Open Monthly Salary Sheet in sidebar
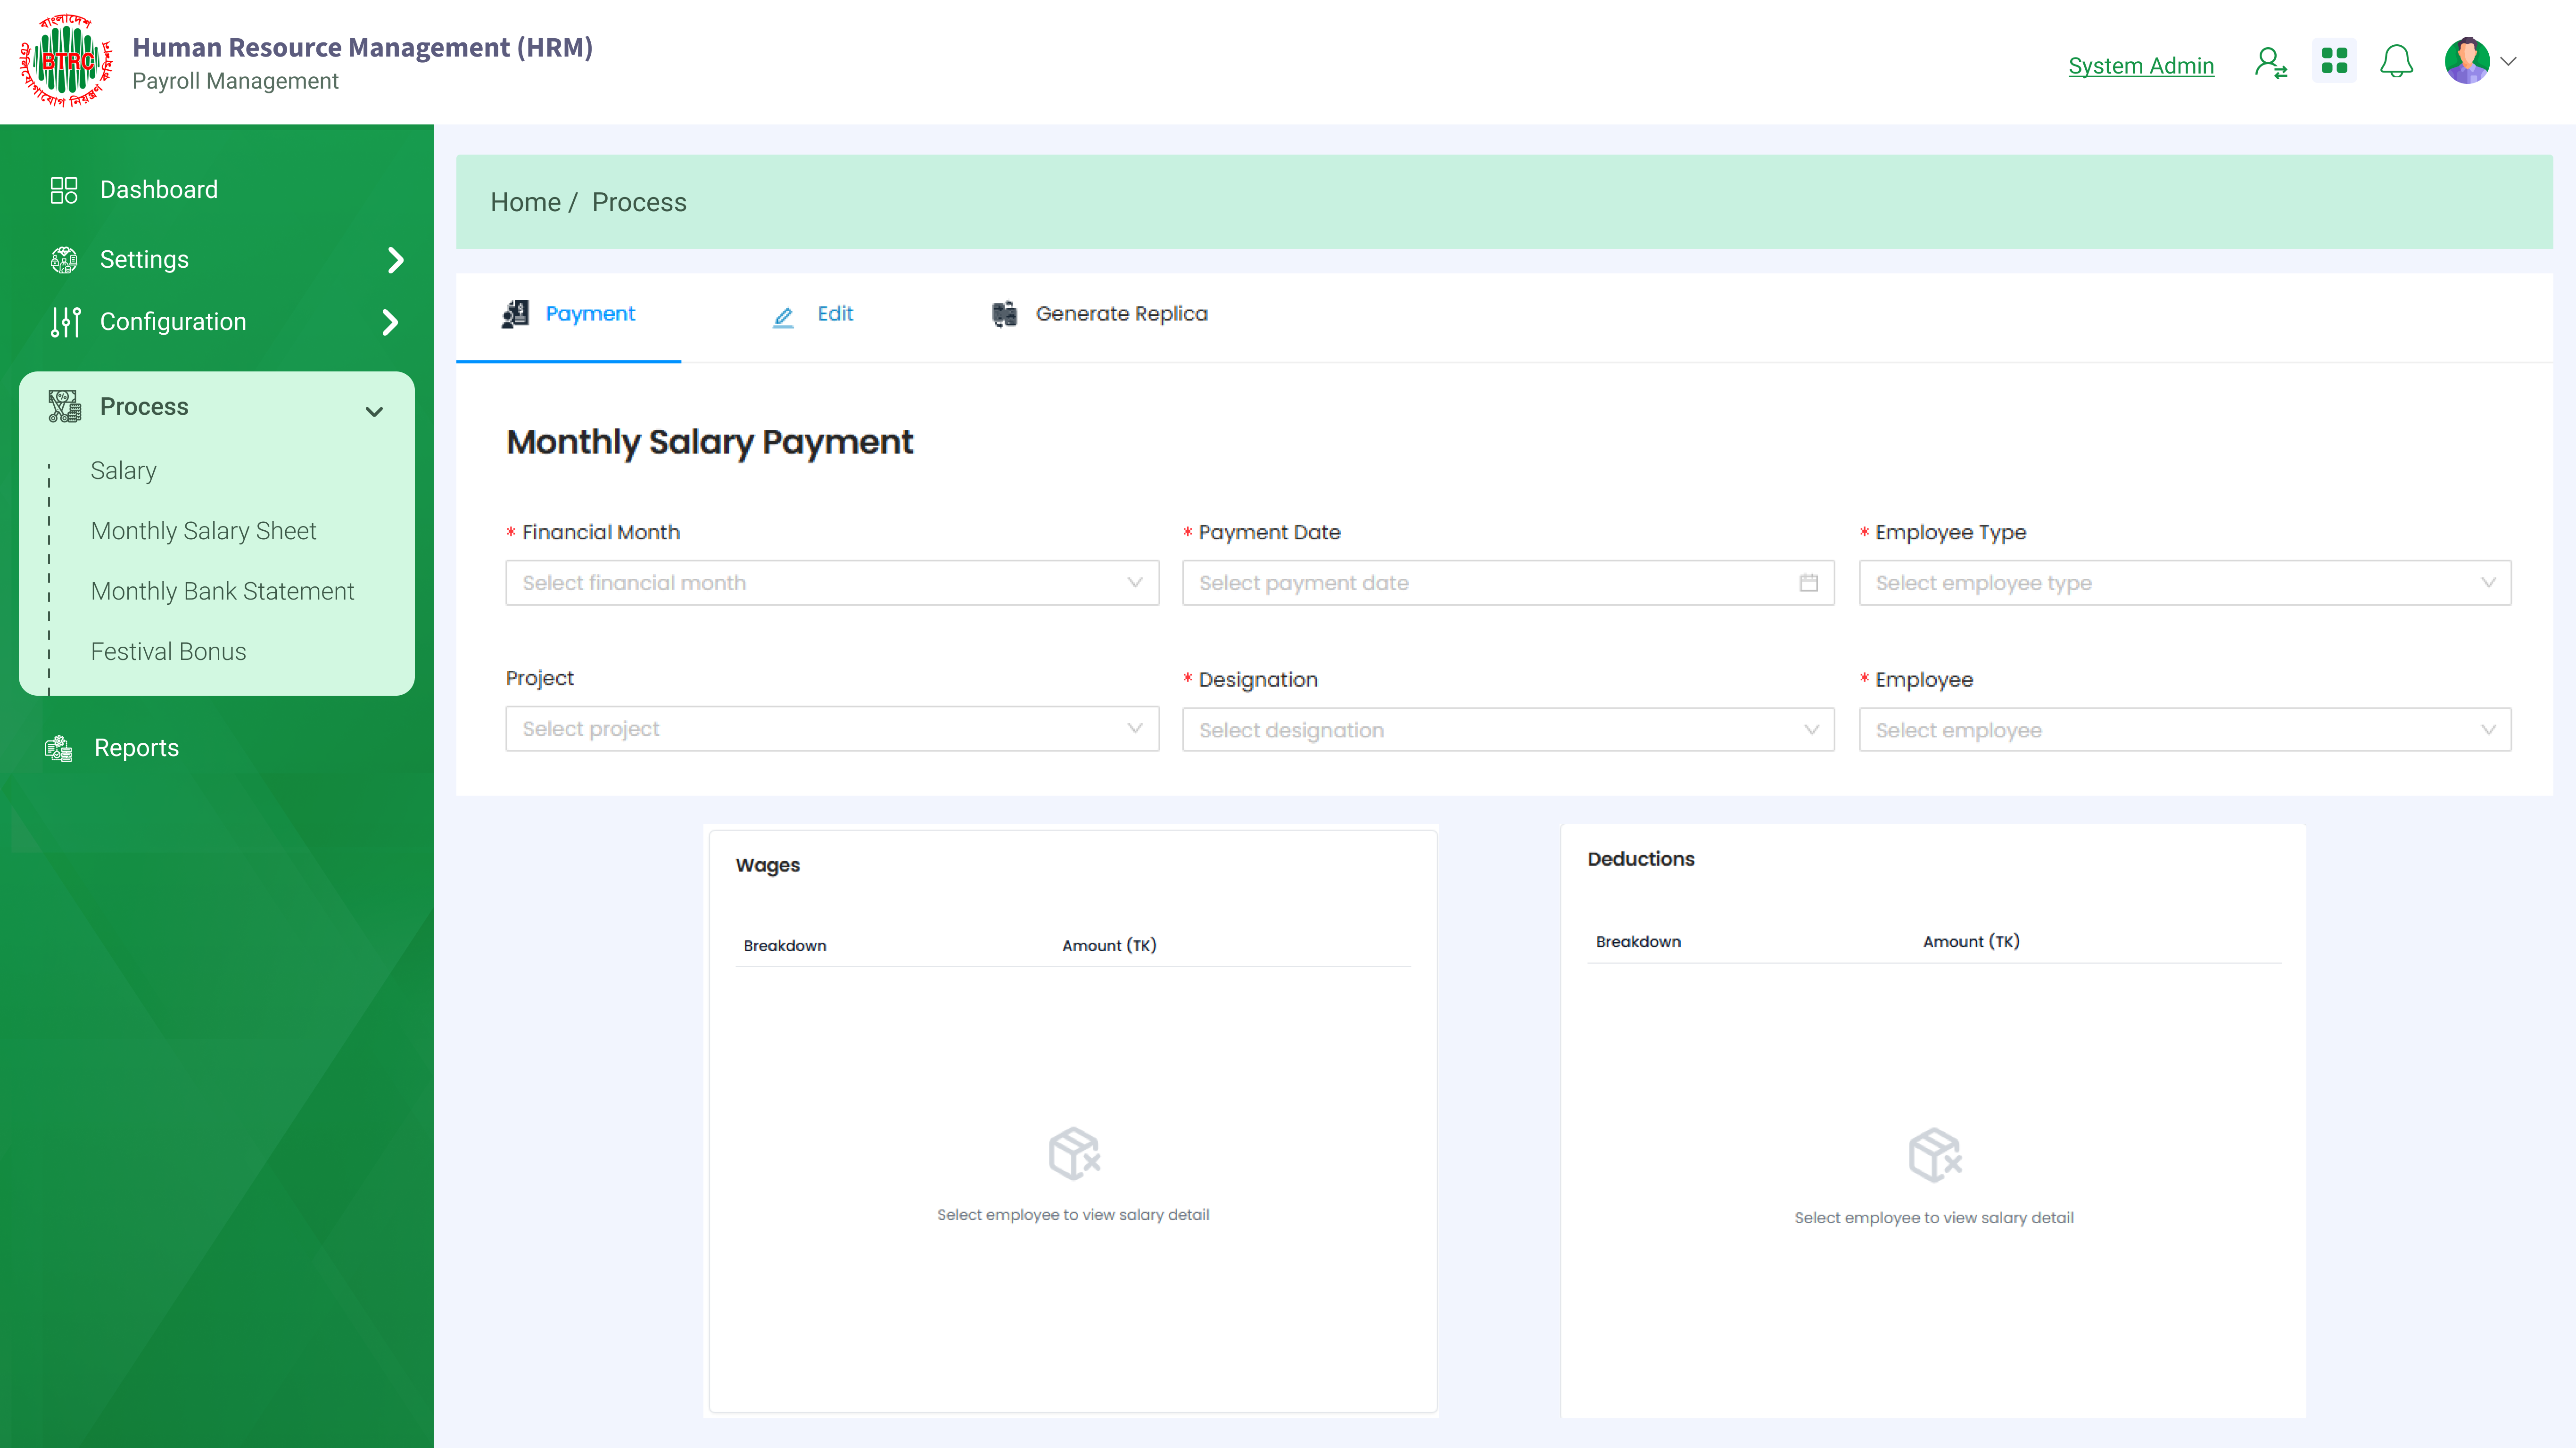 point(203,531)
